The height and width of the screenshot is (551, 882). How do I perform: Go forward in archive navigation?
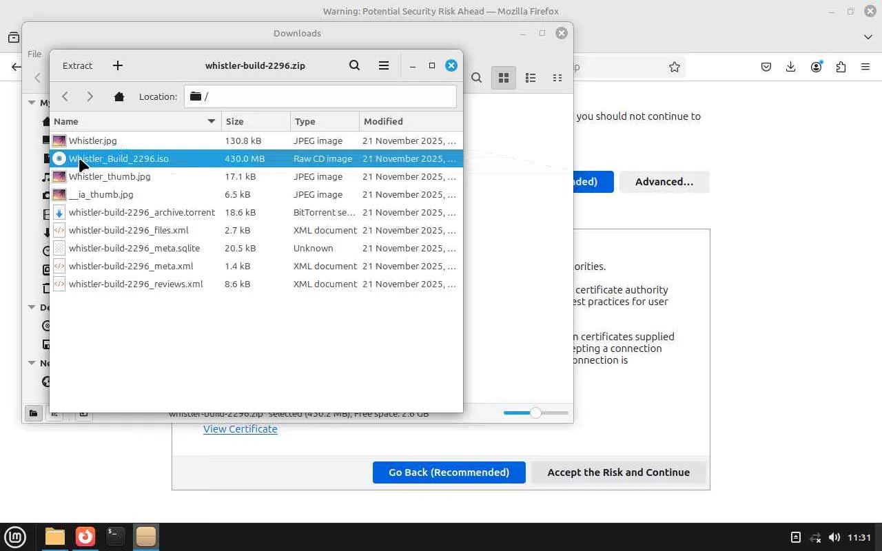coord(90,96)
